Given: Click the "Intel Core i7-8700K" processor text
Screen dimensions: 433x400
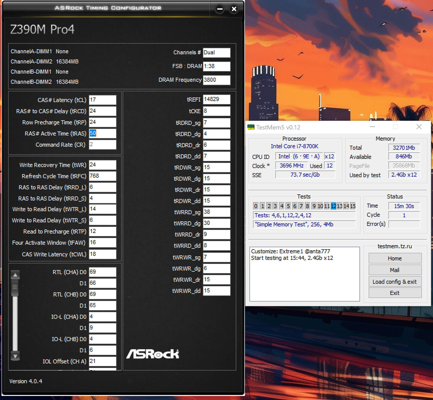Looking at the screenshot, I should (295, 146).
